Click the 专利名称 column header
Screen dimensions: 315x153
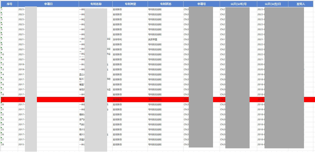(x=96, y=4)
